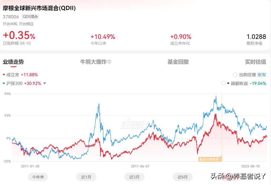Toggle the 当前经理 display circle
The width and height of the screenshot is (271, 185).
[x=235, y=75]
